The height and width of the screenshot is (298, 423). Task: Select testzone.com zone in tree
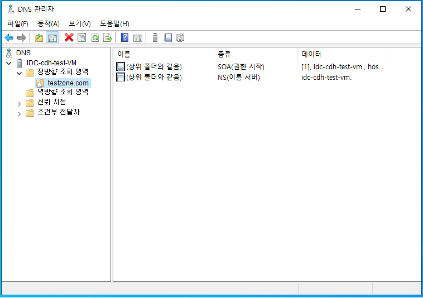(68, 83)
